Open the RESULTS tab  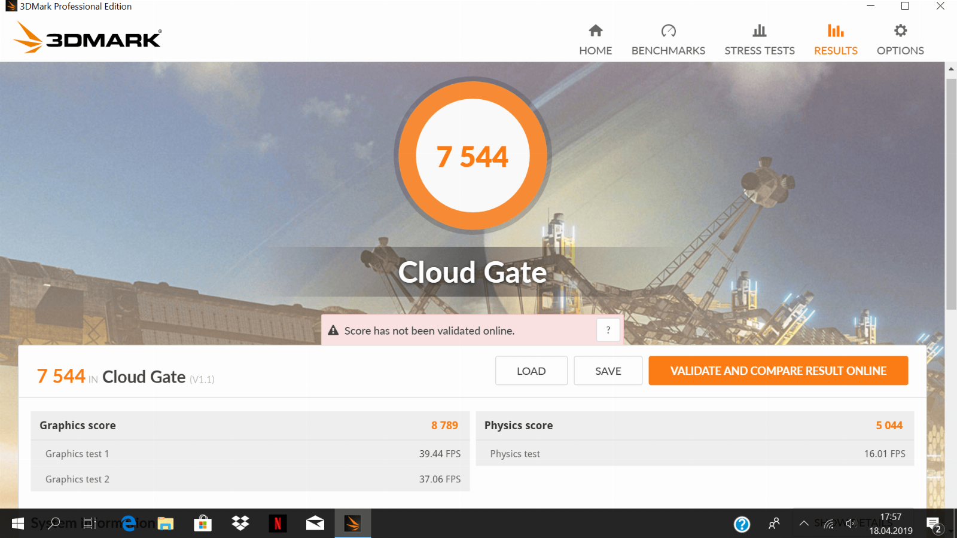pos(836,40)
